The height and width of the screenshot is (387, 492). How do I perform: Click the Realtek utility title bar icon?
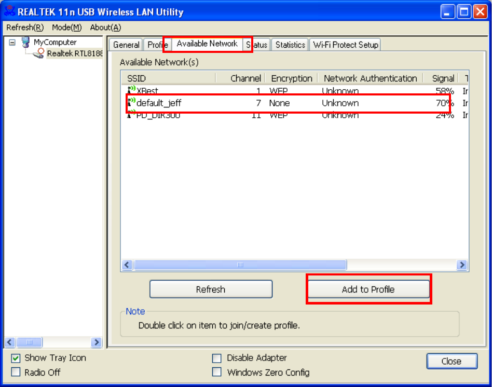point(10,11)
